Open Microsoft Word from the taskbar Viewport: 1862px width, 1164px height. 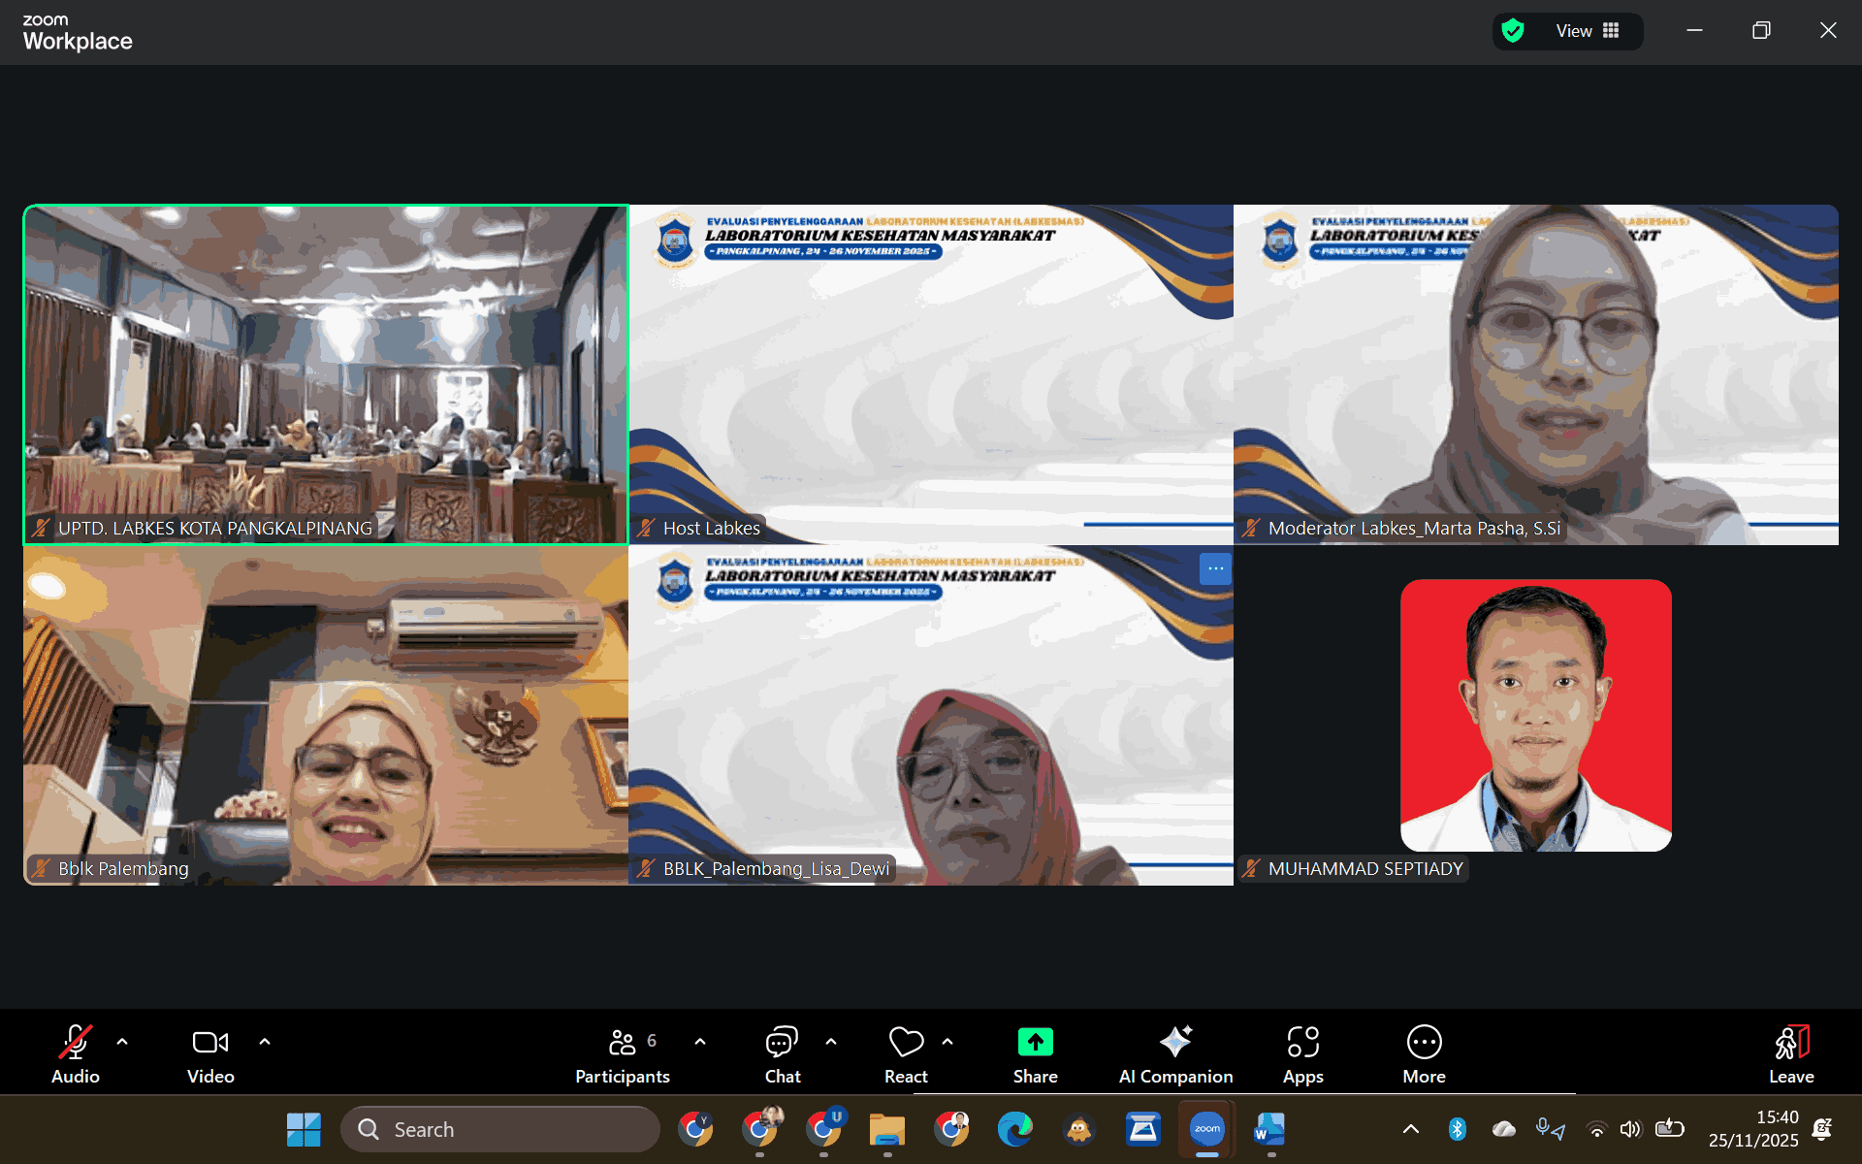coord(1269,1129)
